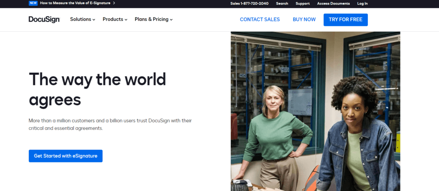The height and width of the screenshot is (191, 439).
Task: Click Get Started with eSignature button
Action: point(66,156)
